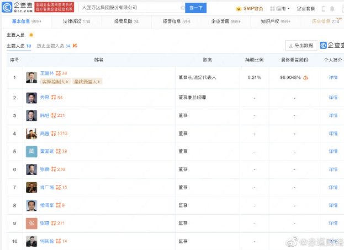This screenshot has height=250, width=344.
Task: Click 持股比例 column header
Action: pyautogui.click(x=254, y=60)
